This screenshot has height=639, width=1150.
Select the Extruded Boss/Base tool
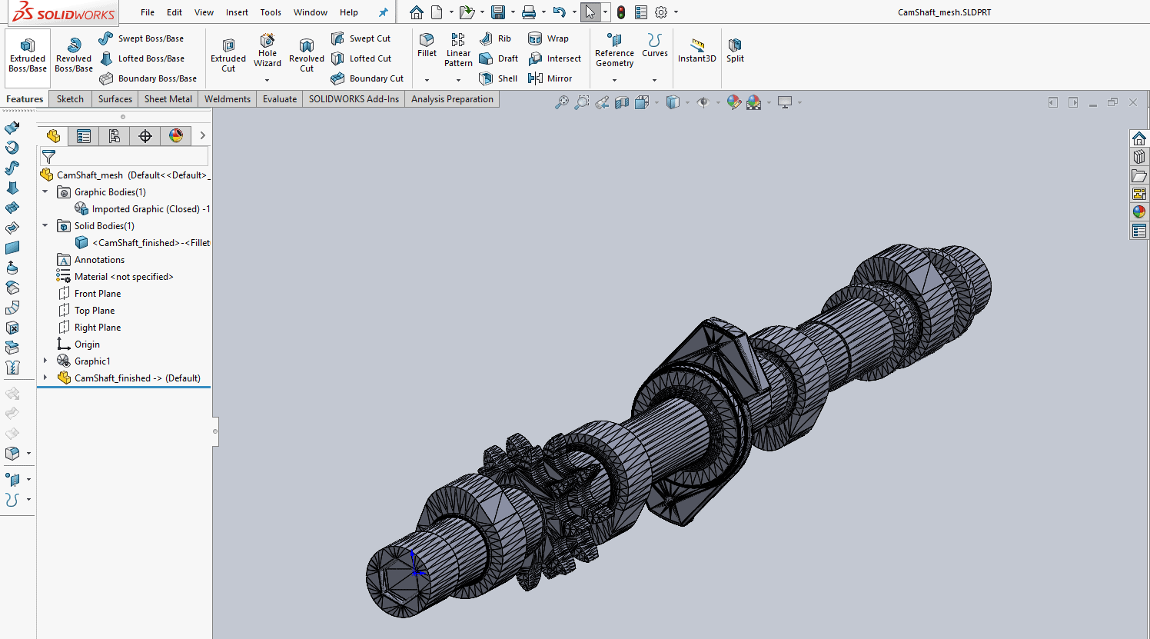click(x=28, y=55)
